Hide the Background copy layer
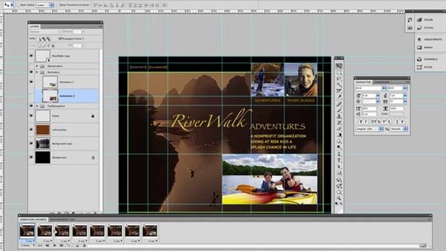This screenshot has width=446, height=251. [x=31, y=144]
